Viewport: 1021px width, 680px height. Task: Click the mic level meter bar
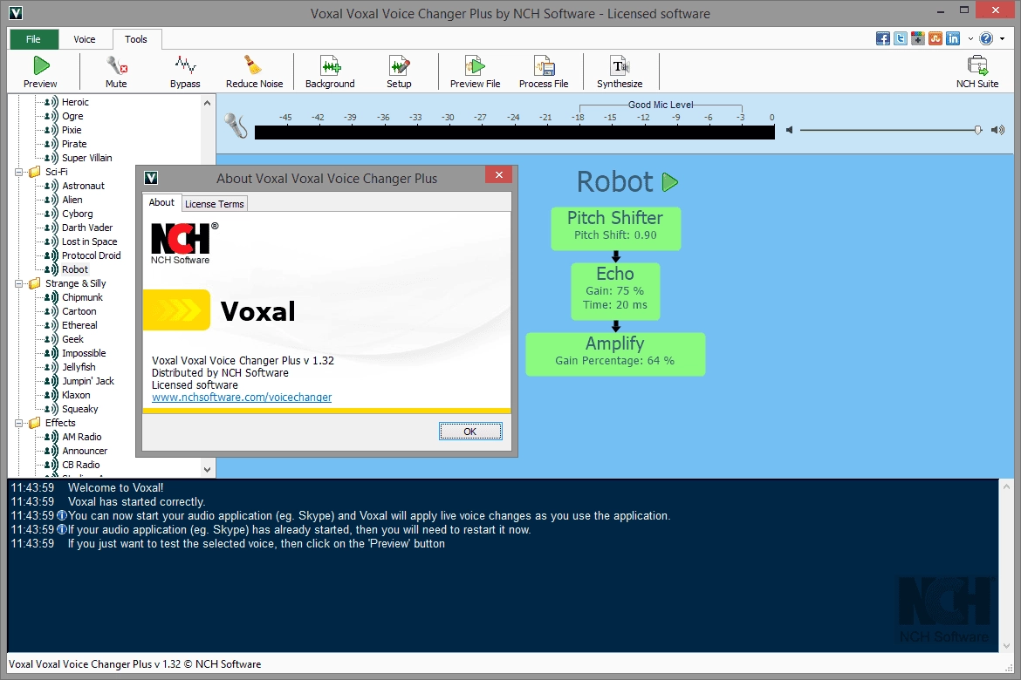pyautogui.click(x=514, y=133)
